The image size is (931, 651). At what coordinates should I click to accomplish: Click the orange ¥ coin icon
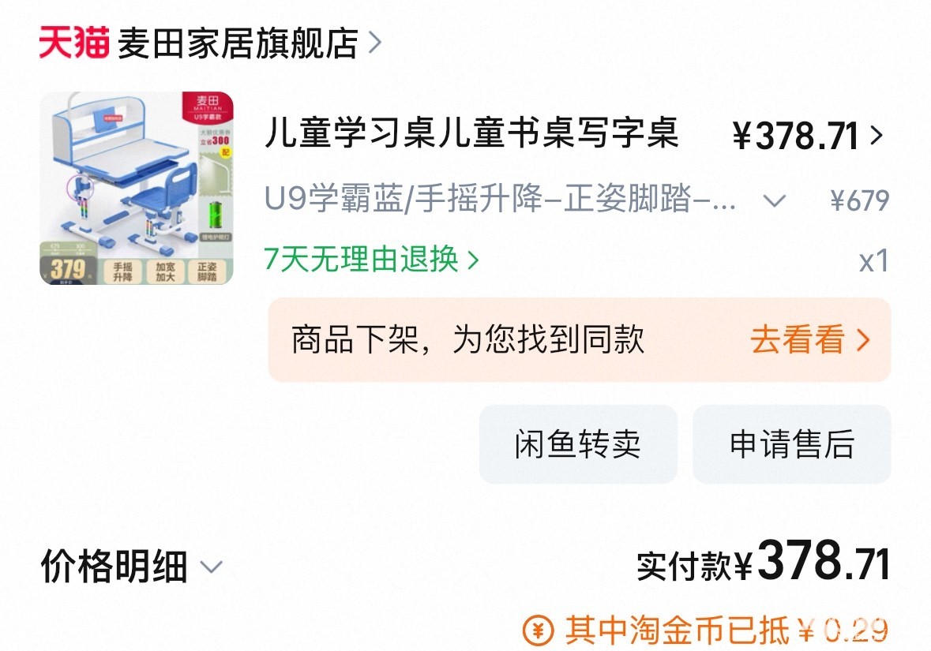(538, 630)
